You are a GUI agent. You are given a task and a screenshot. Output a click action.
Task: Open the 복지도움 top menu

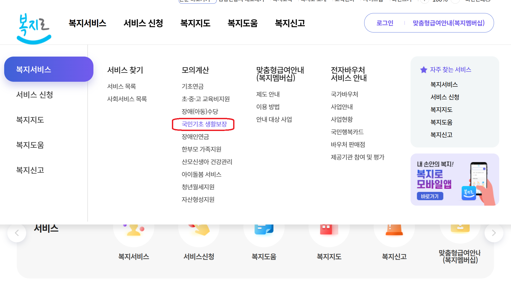tap(243, 23)
